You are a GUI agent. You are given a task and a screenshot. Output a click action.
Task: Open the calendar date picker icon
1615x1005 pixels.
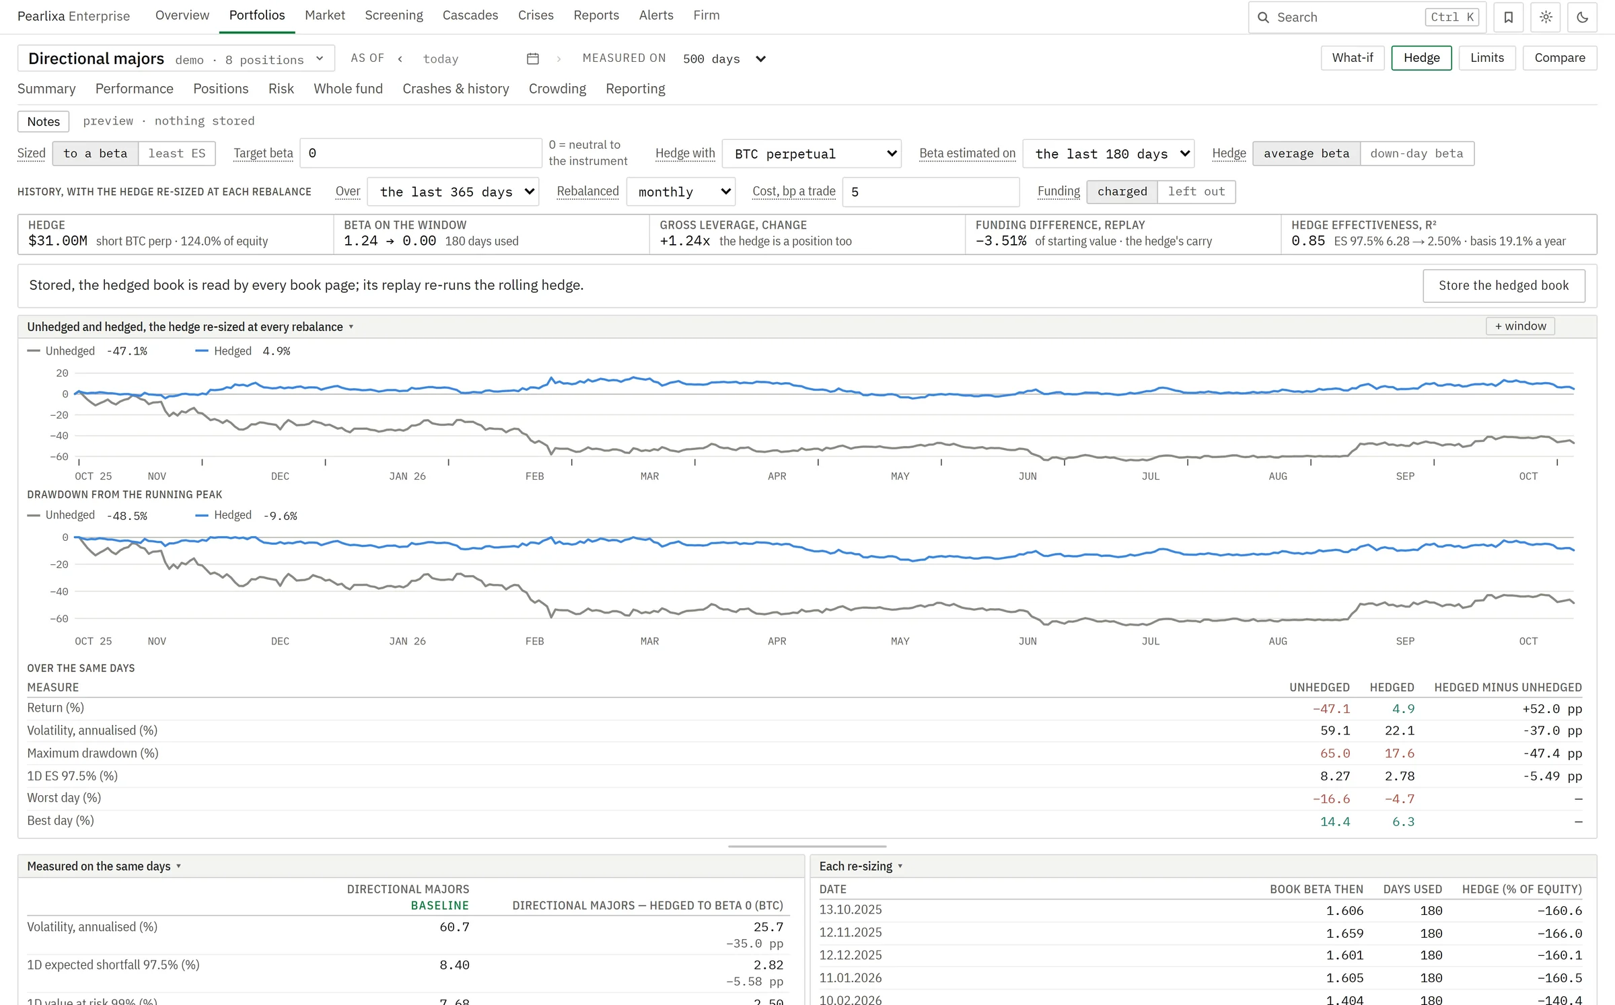pos(532,59)
